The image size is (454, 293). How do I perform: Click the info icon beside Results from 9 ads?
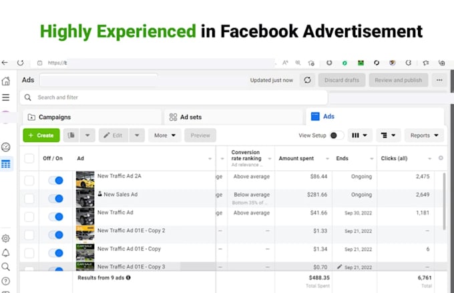(128, 278)
